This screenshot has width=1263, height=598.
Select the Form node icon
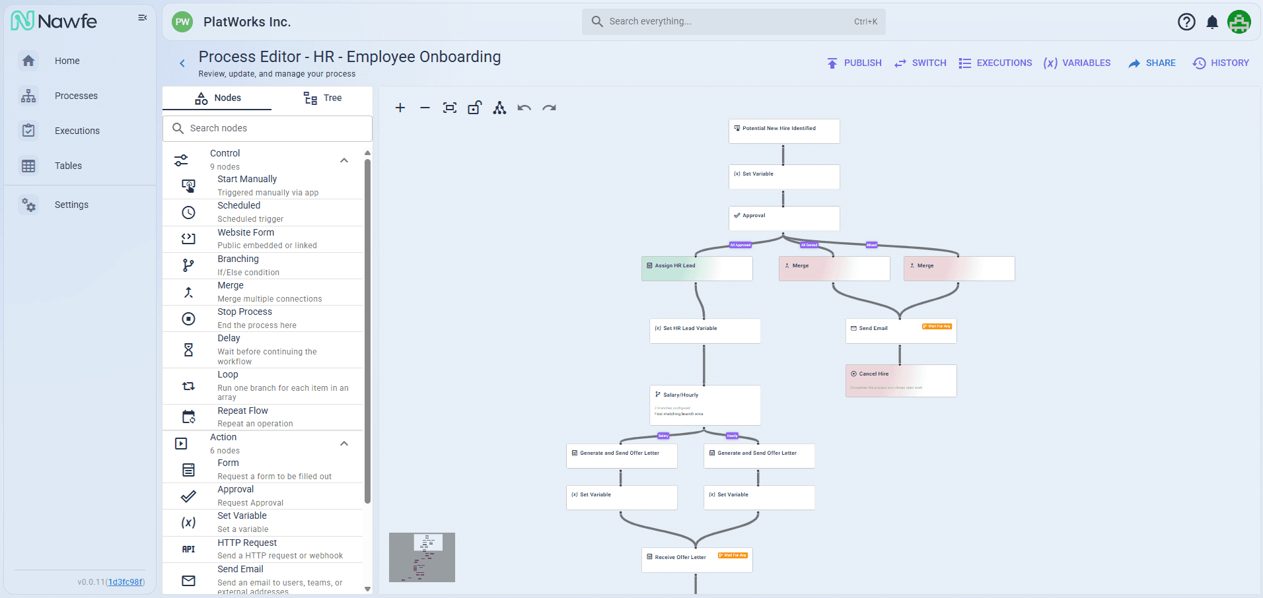click(x=188, y=470)
